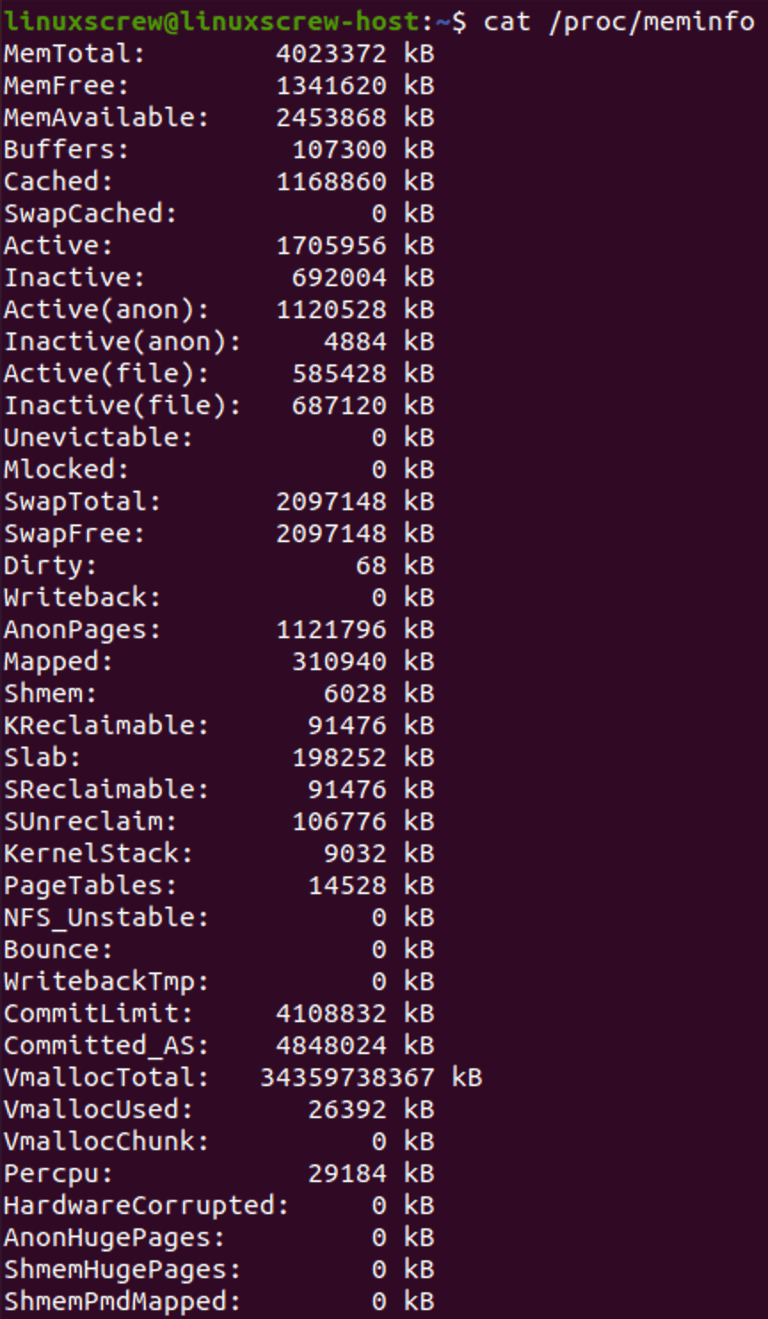The height and width of the screenshot is (1319, 768).
Task: Click the Inactive(file) value 687120
Action: pos(340,405)
